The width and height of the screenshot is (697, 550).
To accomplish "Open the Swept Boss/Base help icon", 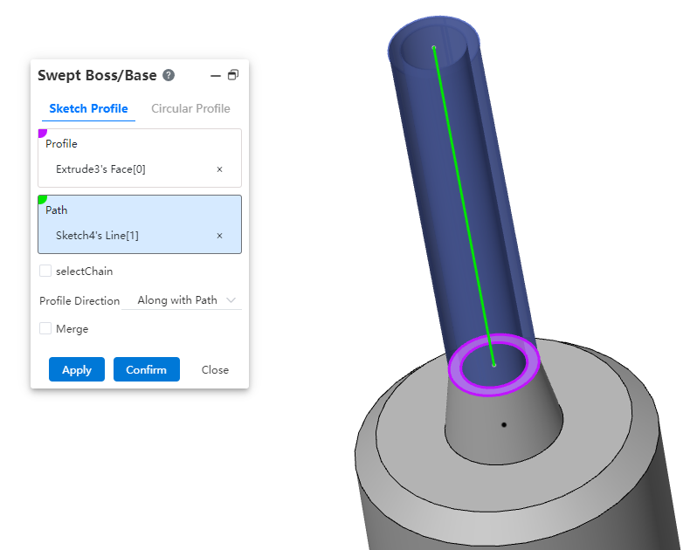I will point(169,75).
